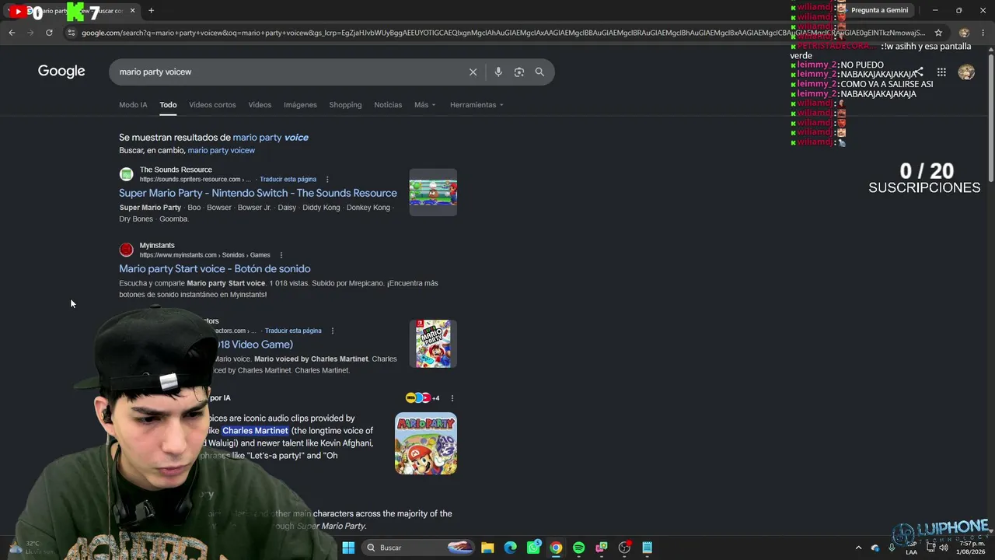Reload the current Google page
Screen dimensions: 995x560
click(49, 33)
